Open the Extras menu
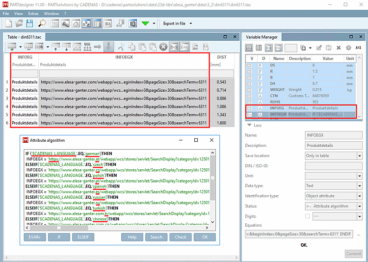 33,14
